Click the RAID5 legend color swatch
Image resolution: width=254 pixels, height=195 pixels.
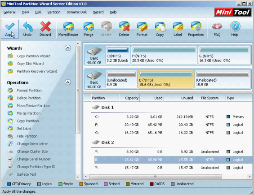pyautogui.click(x=152, y=184)
